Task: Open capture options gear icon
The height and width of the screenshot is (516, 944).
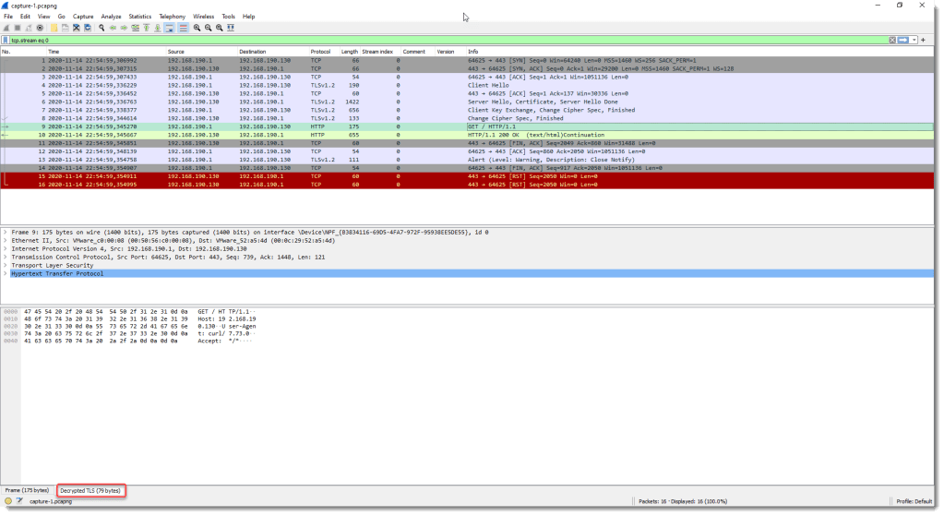Action: [40, 28]
